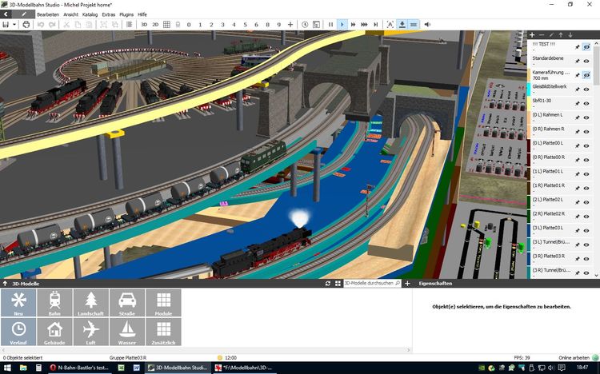Expand the save button dropdown arrow

pos(14,25)
